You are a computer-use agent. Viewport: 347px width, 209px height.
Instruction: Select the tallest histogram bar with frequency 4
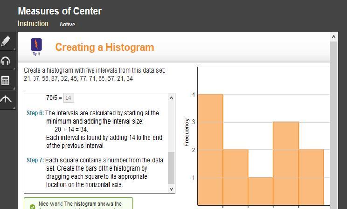(x=210, y=149)
